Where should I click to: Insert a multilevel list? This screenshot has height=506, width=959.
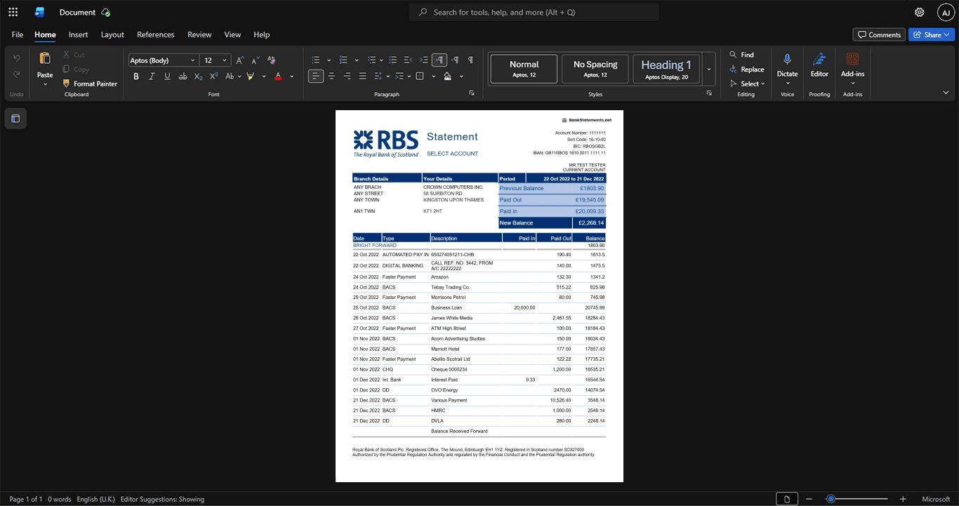pyautogui.click(x=372, y=60)
